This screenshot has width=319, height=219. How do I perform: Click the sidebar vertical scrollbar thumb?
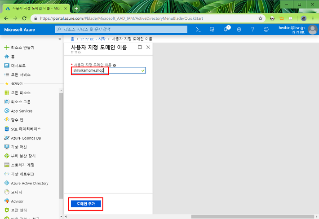[x=61, y=146]
